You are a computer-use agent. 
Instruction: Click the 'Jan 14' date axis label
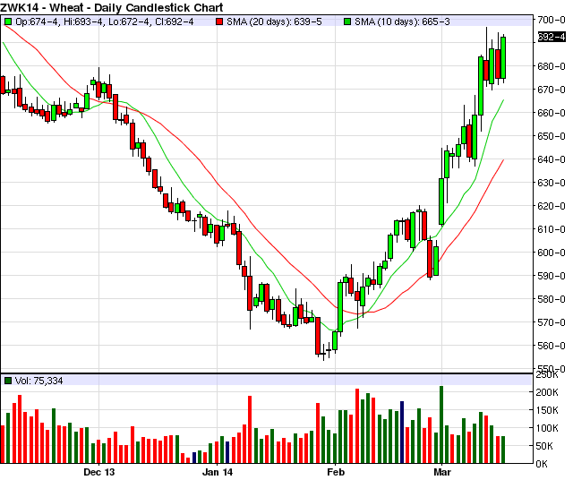coord(218,472)
